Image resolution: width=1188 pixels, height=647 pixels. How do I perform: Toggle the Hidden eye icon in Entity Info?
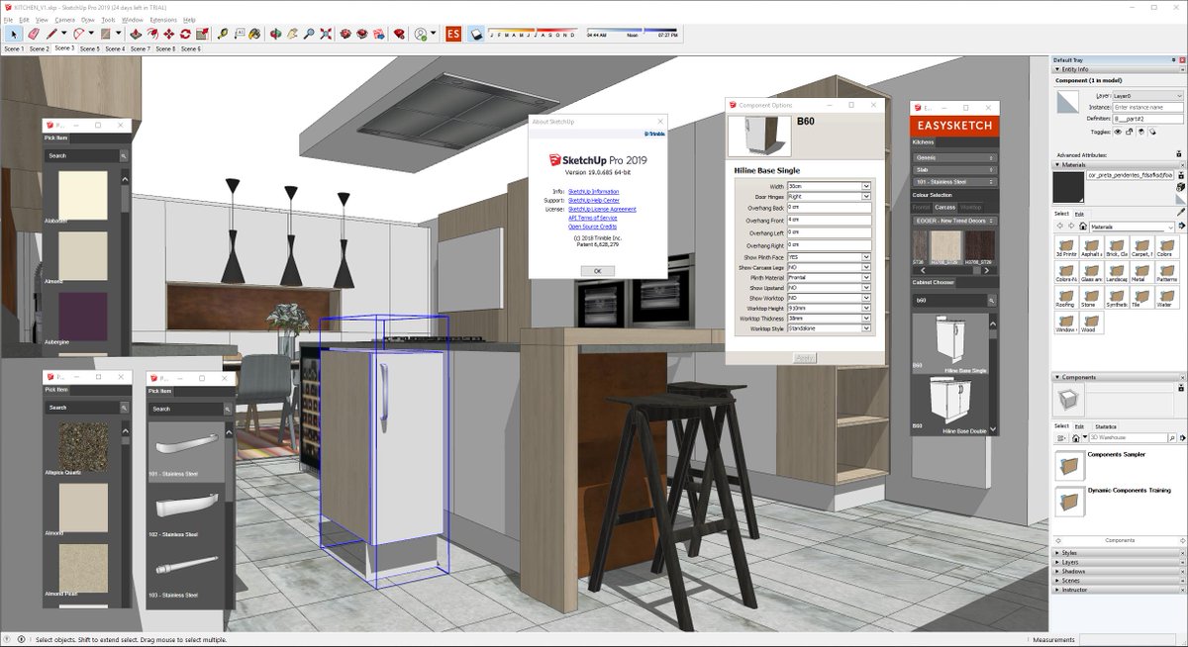coord(1118,132)
